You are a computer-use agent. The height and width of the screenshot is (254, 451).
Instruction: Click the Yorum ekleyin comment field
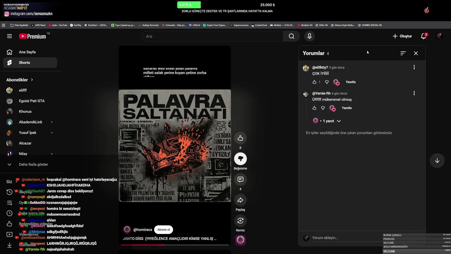(x=345, y=238)
